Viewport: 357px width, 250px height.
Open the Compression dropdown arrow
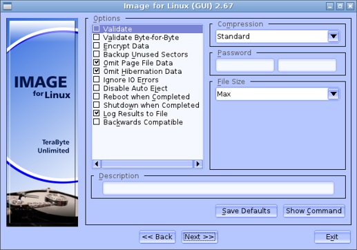334,36
